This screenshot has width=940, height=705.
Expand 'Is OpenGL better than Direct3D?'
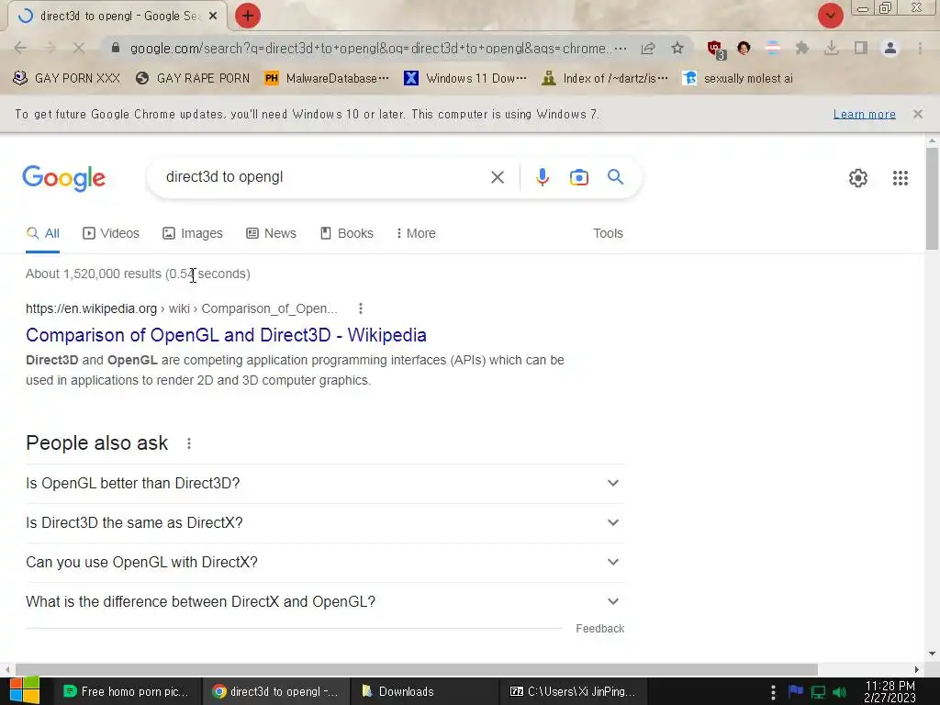(x=325, y=483)
